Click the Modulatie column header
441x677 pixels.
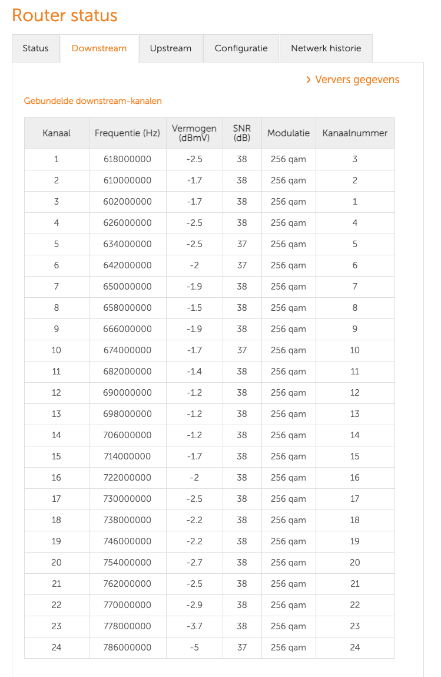[x=289, y=133]
